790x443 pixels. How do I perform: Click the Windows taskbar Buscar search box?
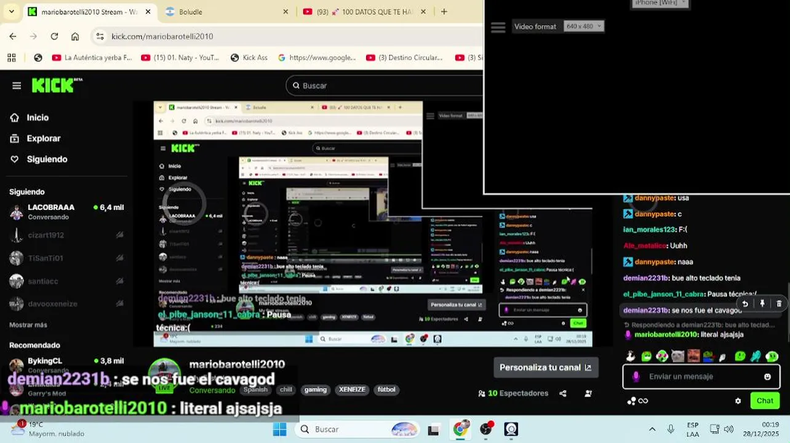point(359,429)
